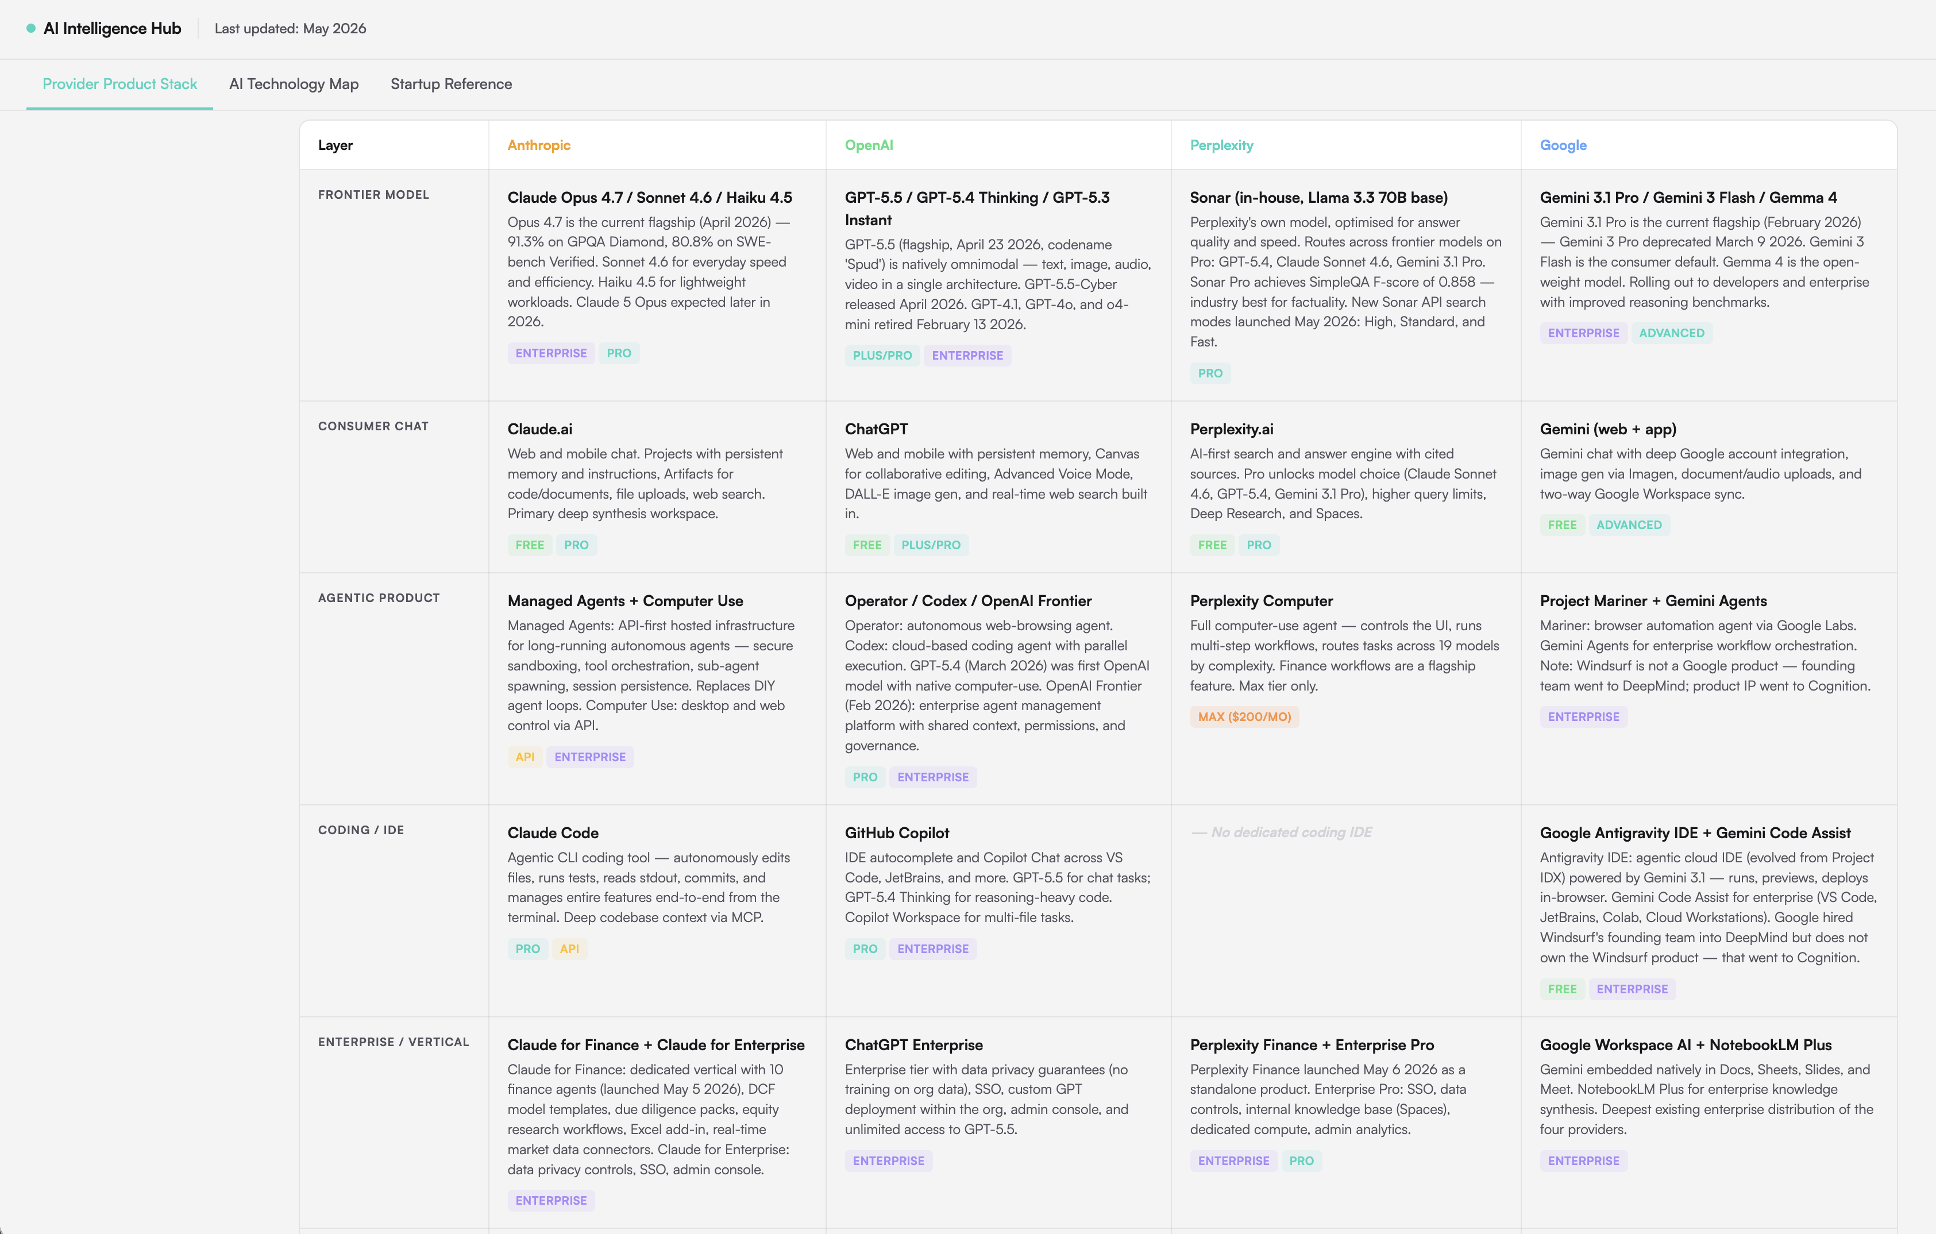The width and height of the screenshot is (1936, 1234).
Task: Click ENTERPRISE badge under GitHub Copilot
Action: pyautogui.click(x=932, y=948)
